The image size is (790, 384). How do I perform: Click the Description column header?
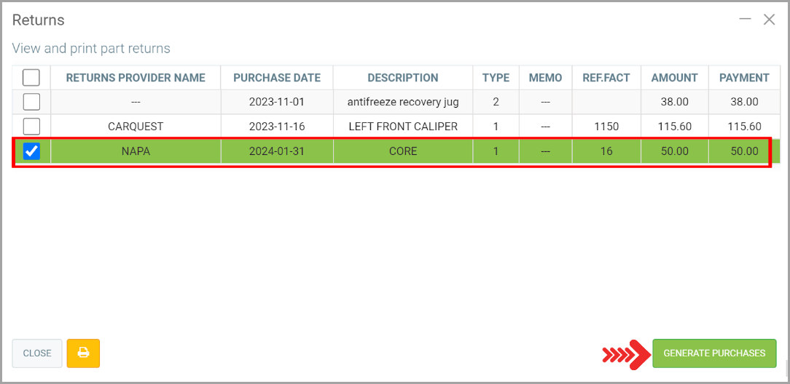pos(403,78)
